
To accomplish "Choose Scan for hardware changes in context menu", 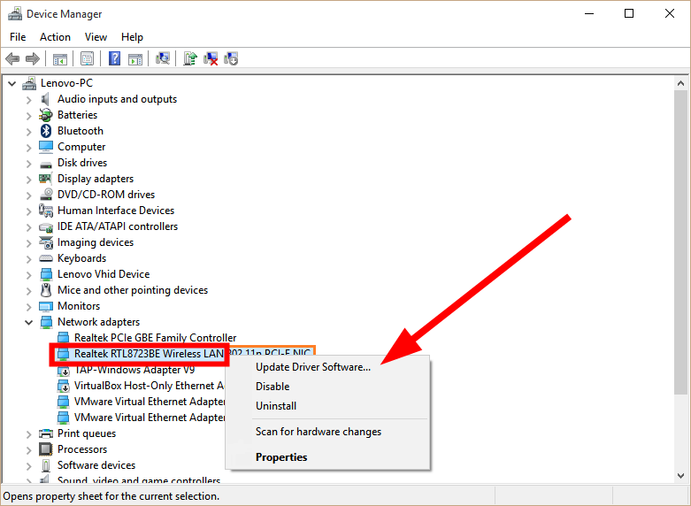I will point(327,432).
